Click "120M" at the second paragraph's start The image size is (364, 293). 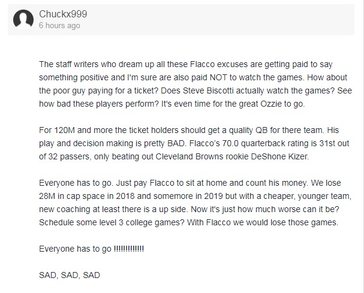click(62, 131)
